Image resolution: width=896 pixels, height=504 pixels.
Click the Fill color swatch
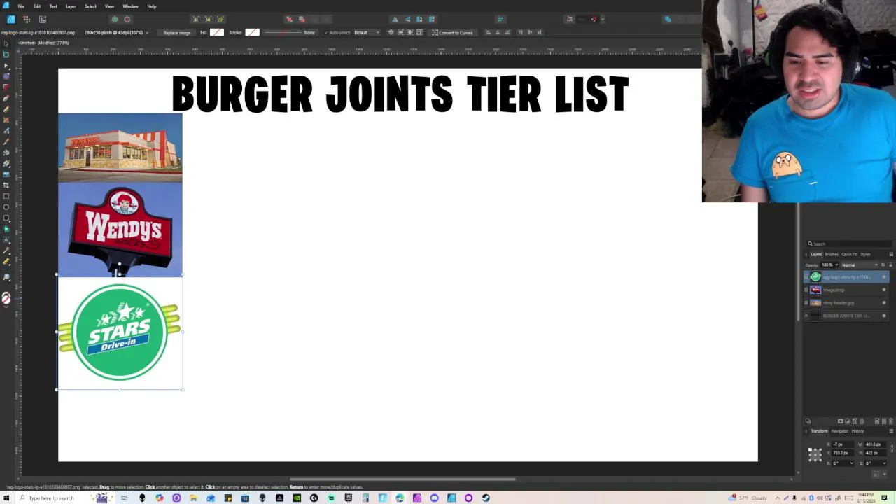point(217,32)
